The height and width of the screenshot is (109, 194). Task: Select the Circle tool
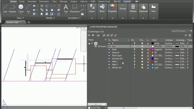coord(21,8)
